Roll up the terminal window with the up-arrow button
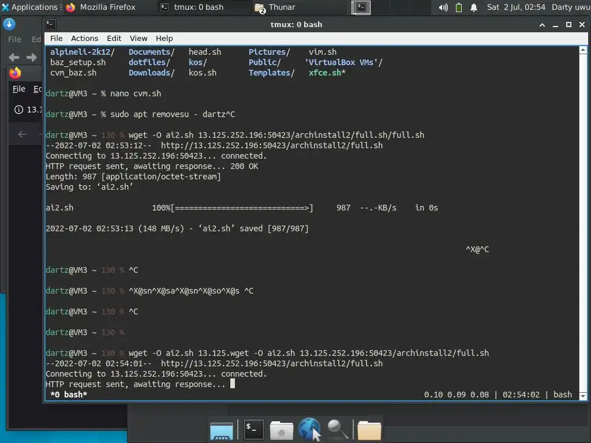The width and height of the screenshot is (591, 443). coord(542,25)
